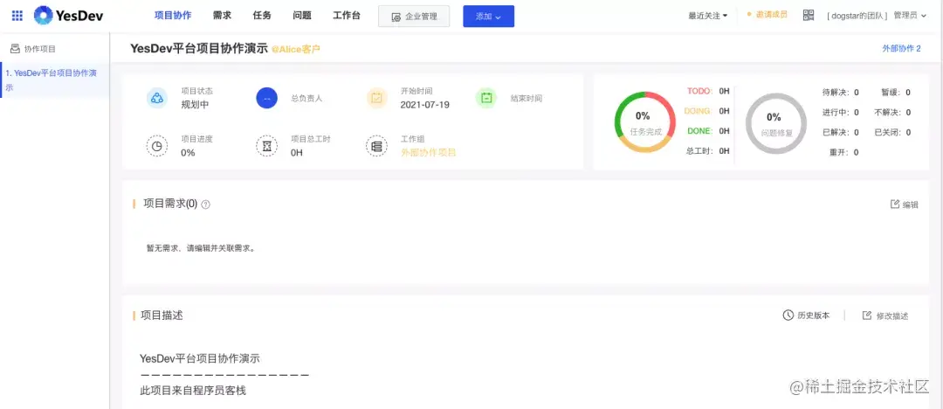Click the help icon beside 项目需求(0)
Screen dimensions: 943x409
click(206, 204)
